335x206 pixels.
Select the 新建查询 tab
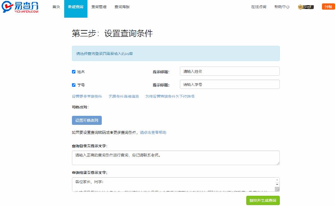pyautogui.click(x=76, y=7)
